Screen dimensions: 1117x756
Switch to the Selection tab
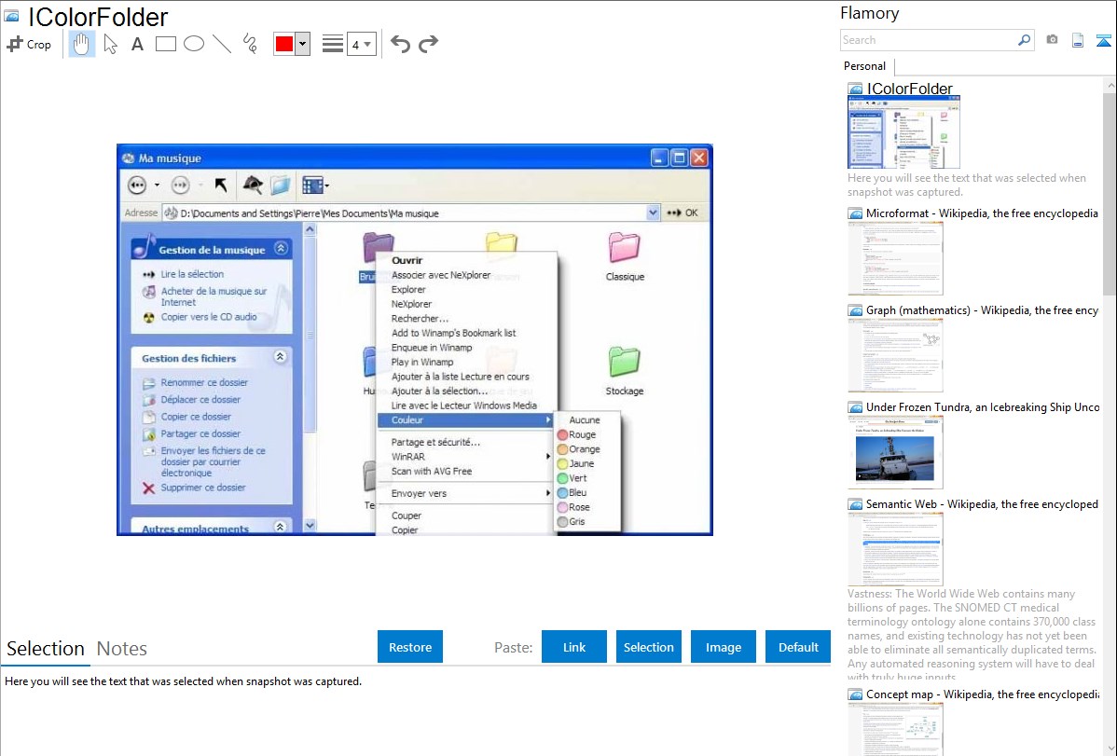(x=46, y=649)
